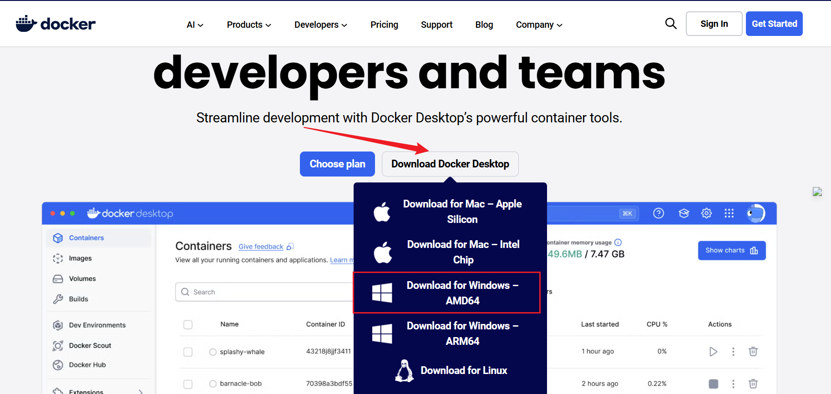Click the splashy-whale container name

[x=242, y=352]
